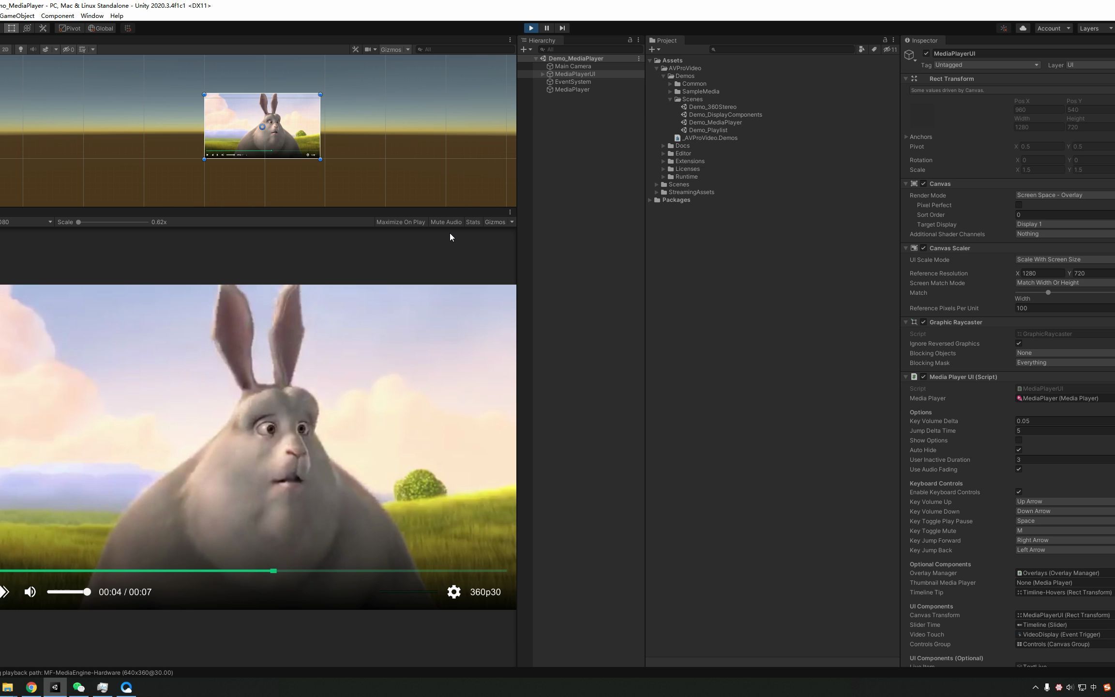Click Search by Type icon in Project

[x=861, y=49]
